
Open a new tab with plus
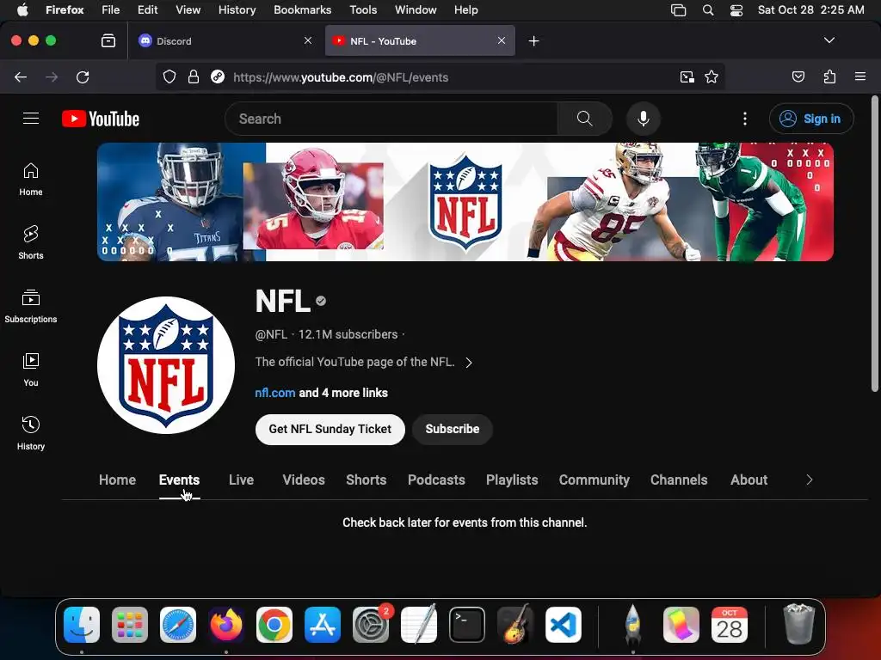click(x=533, y=41)
